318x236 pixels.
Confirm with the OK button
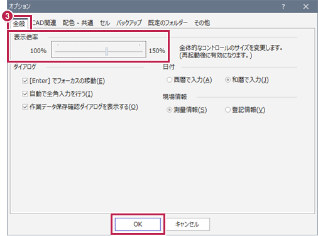(x=138, y=224)
